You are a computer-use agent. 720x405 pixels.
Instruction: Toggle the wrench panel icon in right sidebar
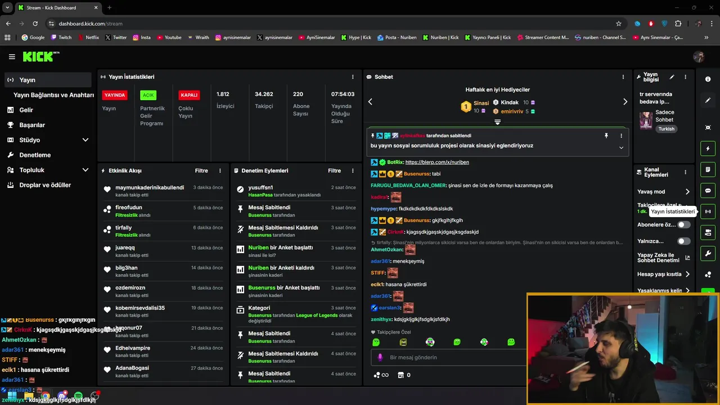(708, 253)
